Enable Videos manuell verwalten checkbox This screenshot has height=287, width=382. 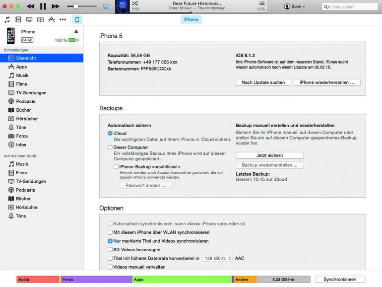point(110,267)
